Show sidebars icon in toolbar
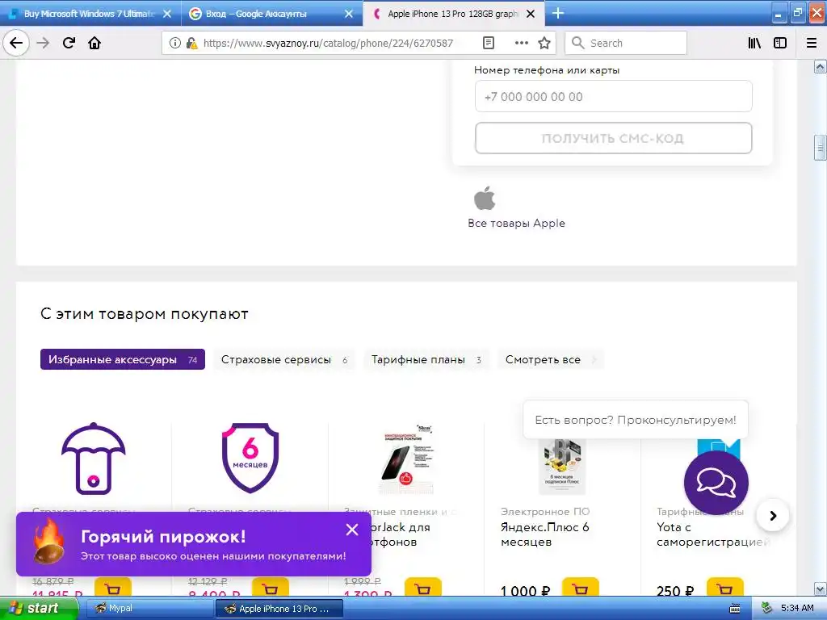This screenshot has height=620, width=827. (x=780, y=43)
